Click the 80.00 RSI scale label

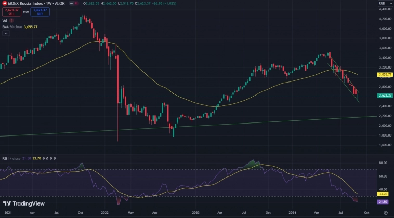383,163
